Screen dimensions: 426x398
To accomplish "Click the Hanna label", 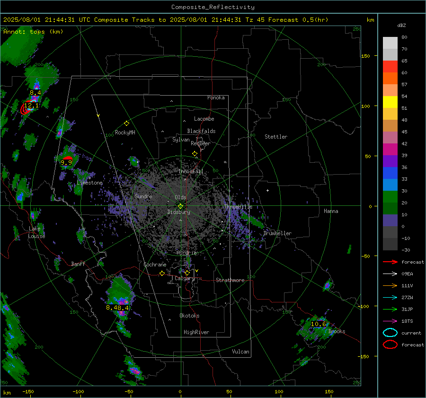I will (331, 211).
